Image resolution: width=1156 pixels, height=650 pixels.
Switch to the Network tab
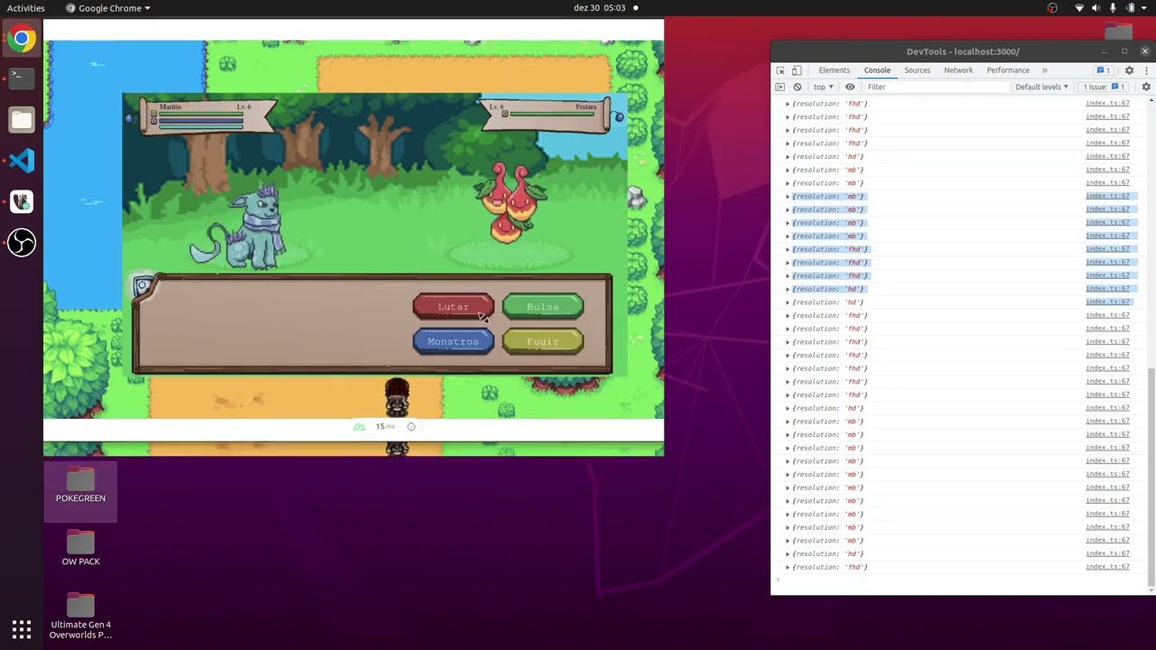point(958,70)
